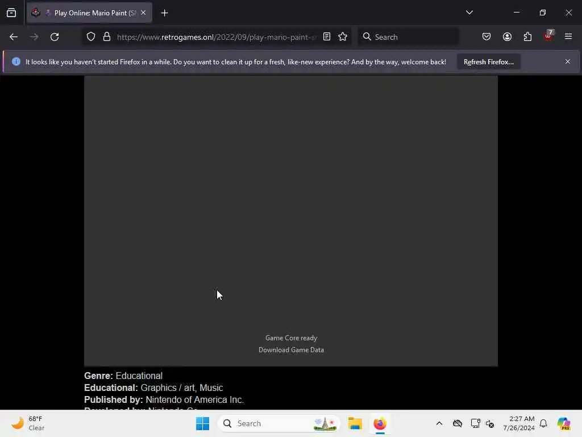Open the notifications bell icon
Image resolution: width=582 pixels, height=437 pixels.
pos(543,423)
